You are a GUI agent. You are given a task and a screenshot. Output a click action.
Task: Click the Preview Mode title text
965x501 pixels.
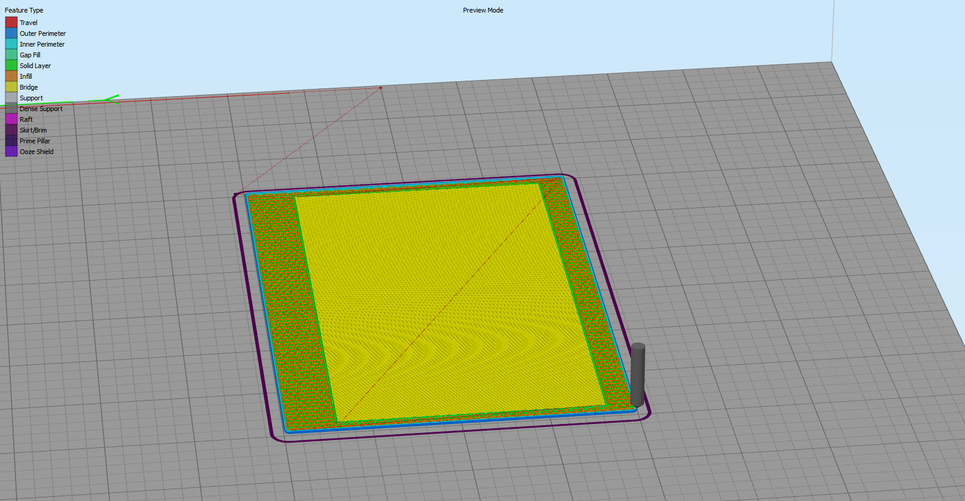[x=483, y=10]
